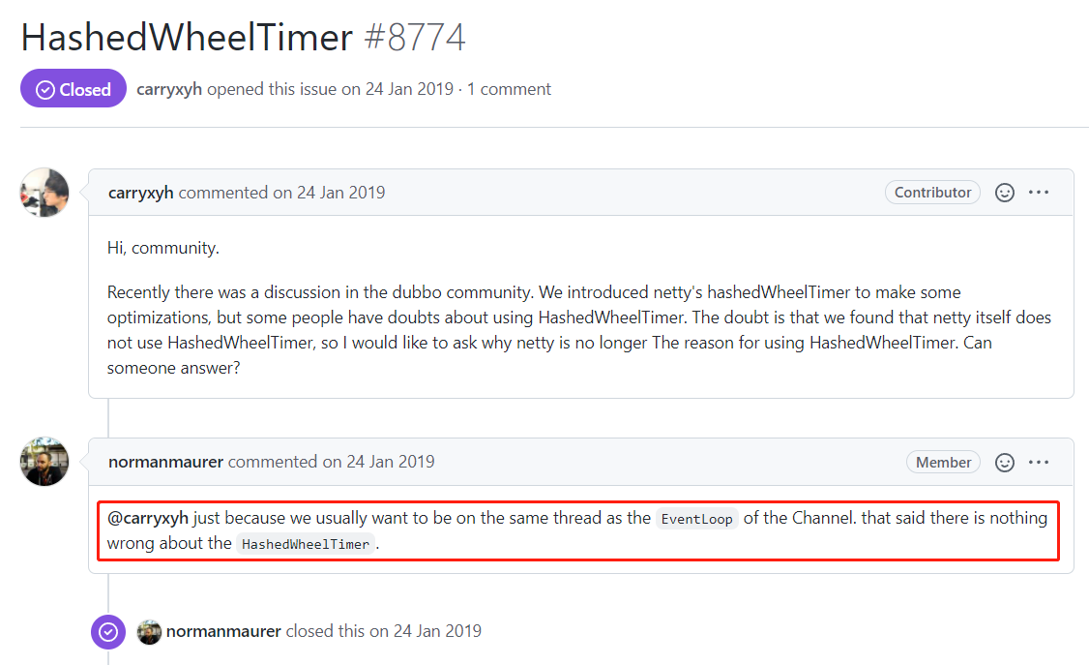
Task: Click the purple Closed status badge
Action: [74, 89]
